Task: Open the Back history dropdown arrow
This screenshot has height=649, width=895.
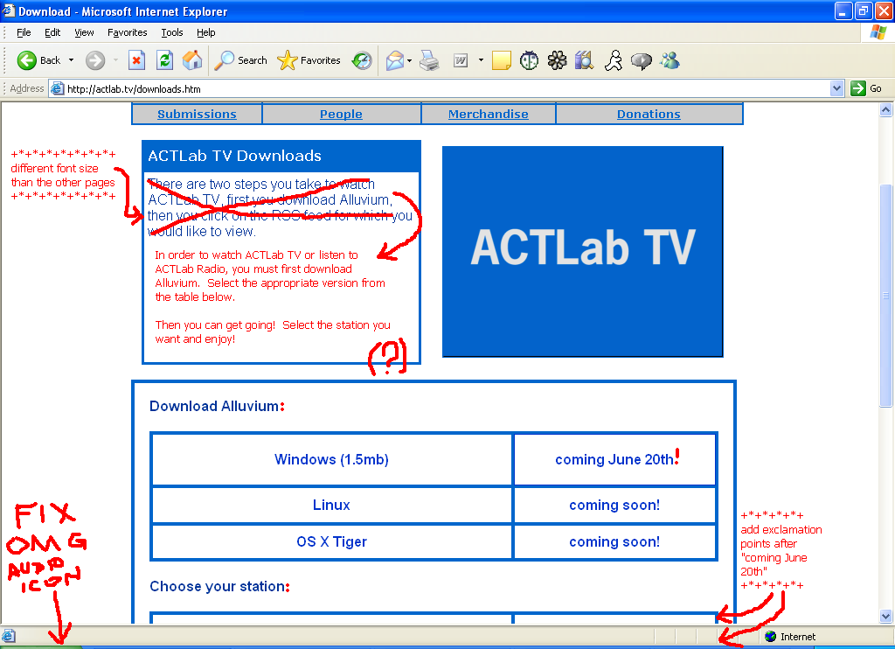Action: click(71, 60)
